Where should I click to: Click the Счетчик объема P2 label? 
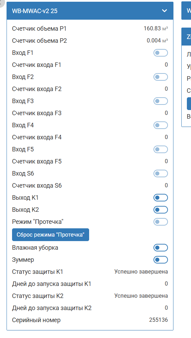pos(39,41)
